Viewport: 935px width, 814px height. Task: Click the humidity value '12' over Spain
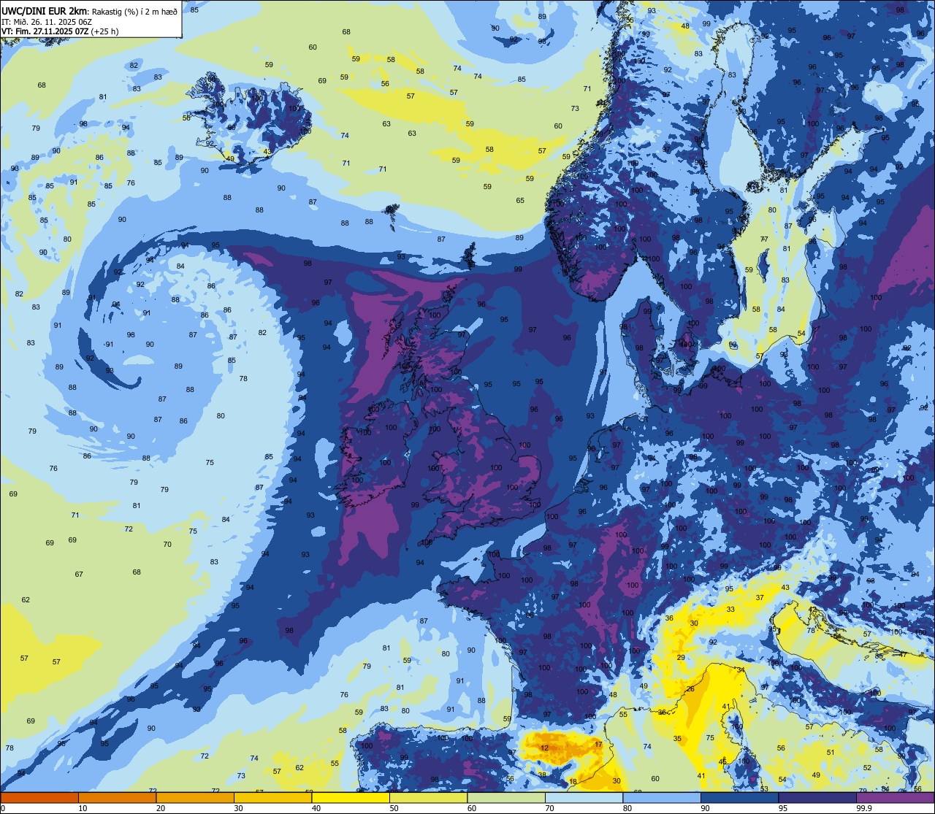click(x=545, y=748)
